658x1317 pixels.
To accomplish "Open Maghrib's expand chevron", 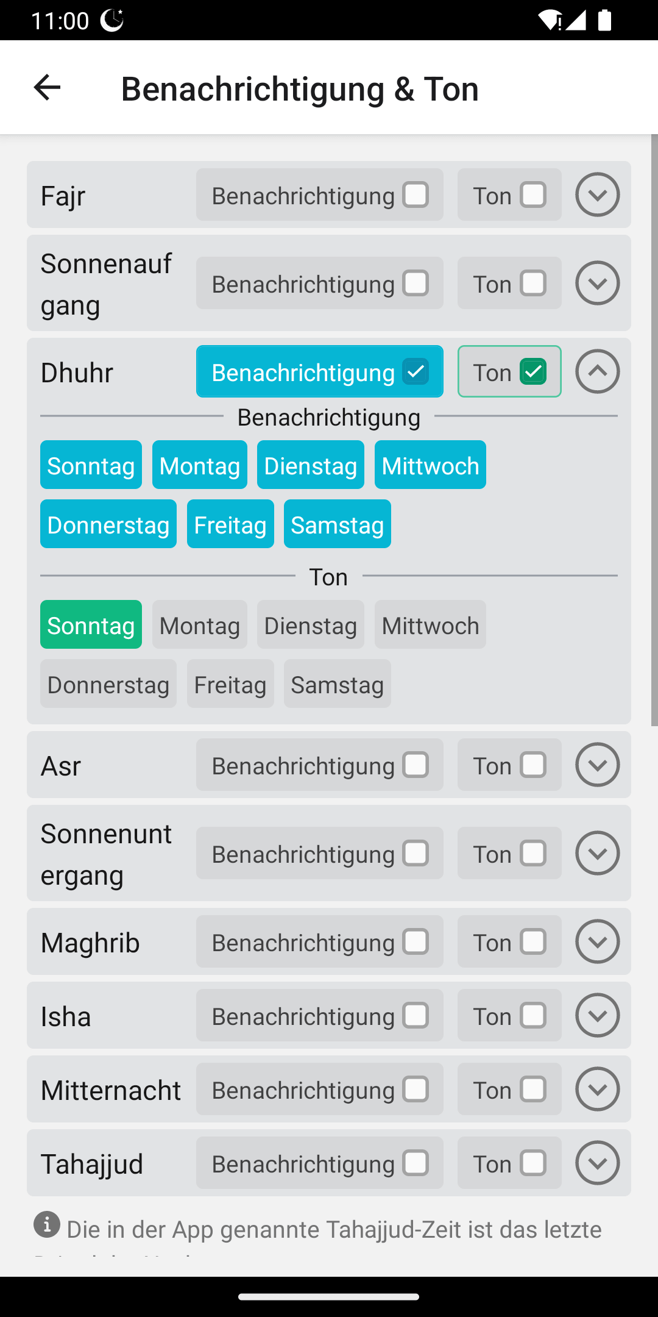I will (x=597, y=941).
